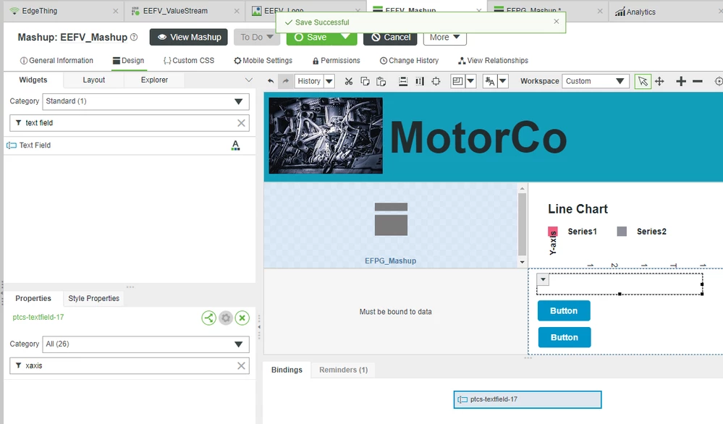Image resolution: width=723 pixels, height=424 pixels.
Task: Select the pointer selection tool
Action: click(643, 82)
